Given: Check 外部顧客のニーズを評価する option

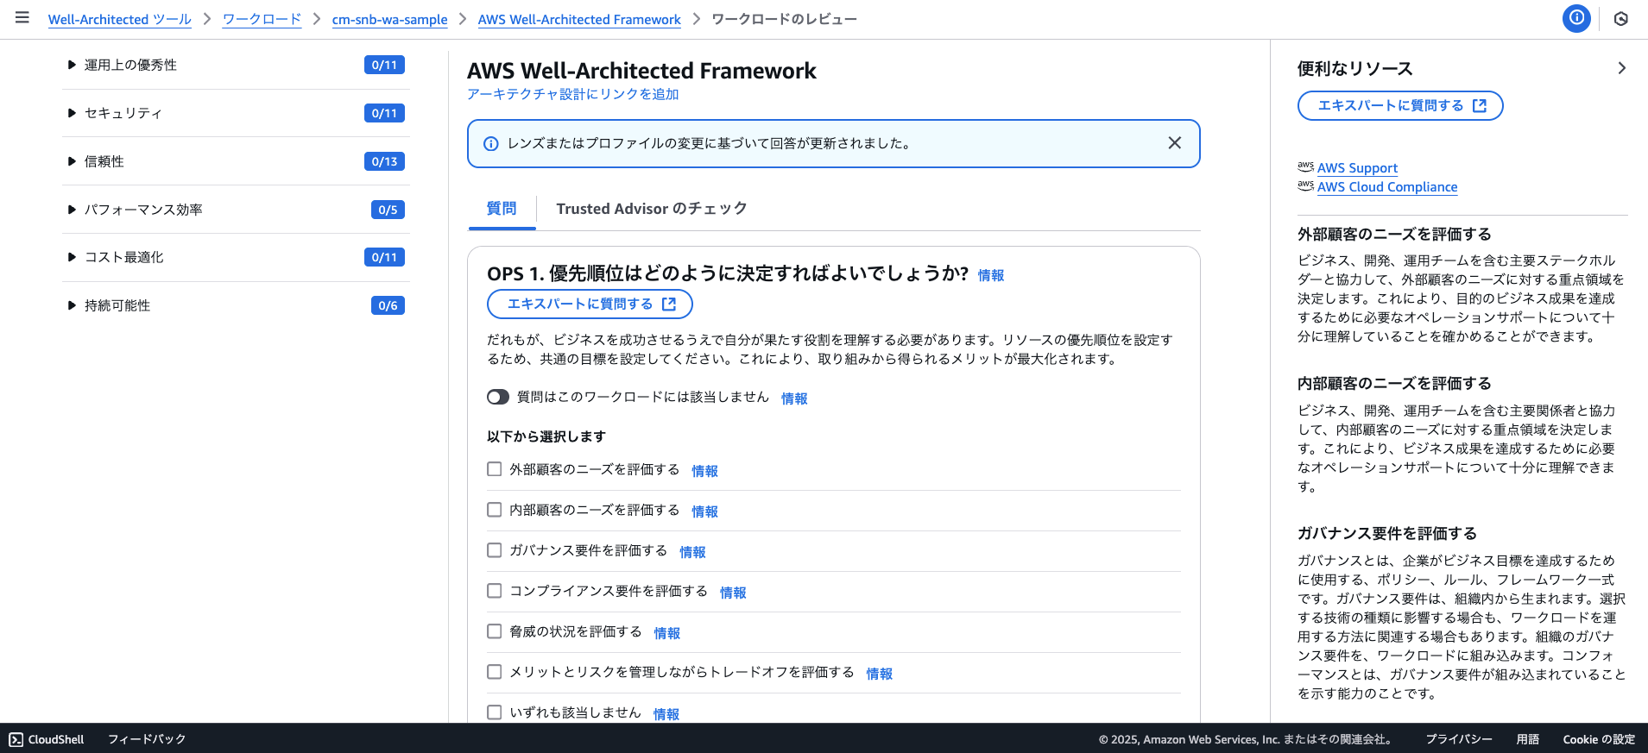Looking at the screenshot, I should click(495, 469).
